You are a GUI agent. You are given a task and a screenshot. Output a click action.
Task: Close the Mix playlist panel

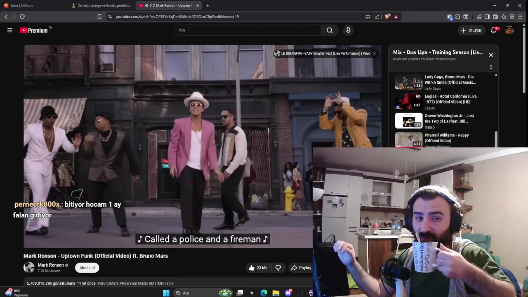pyautogui.click(x=491, y=55)
